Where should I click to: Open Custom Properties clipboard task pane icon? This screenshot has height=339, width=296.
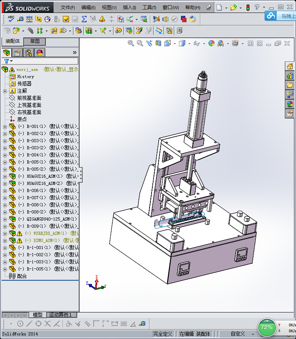pyautogui.click(x=290, y=114)
